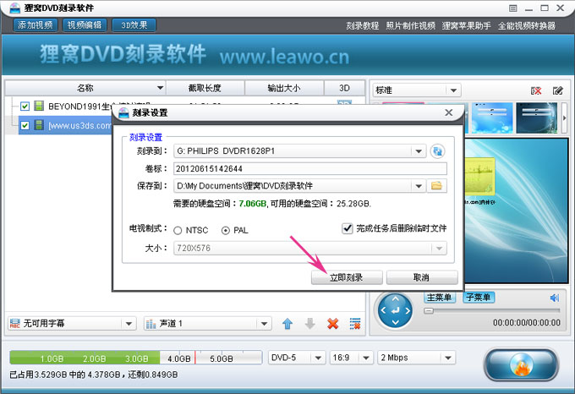The image size is (575, 394).
Task: Switch to the 子菜单 tab
Action: (x=479, y=298)
